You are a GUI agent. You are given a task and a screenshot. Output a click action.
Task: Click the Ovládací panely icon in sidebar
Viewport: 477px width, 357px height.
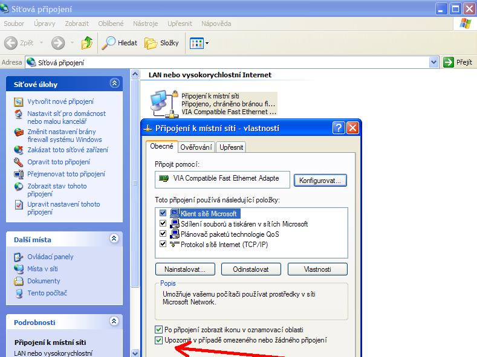(18, 257)
